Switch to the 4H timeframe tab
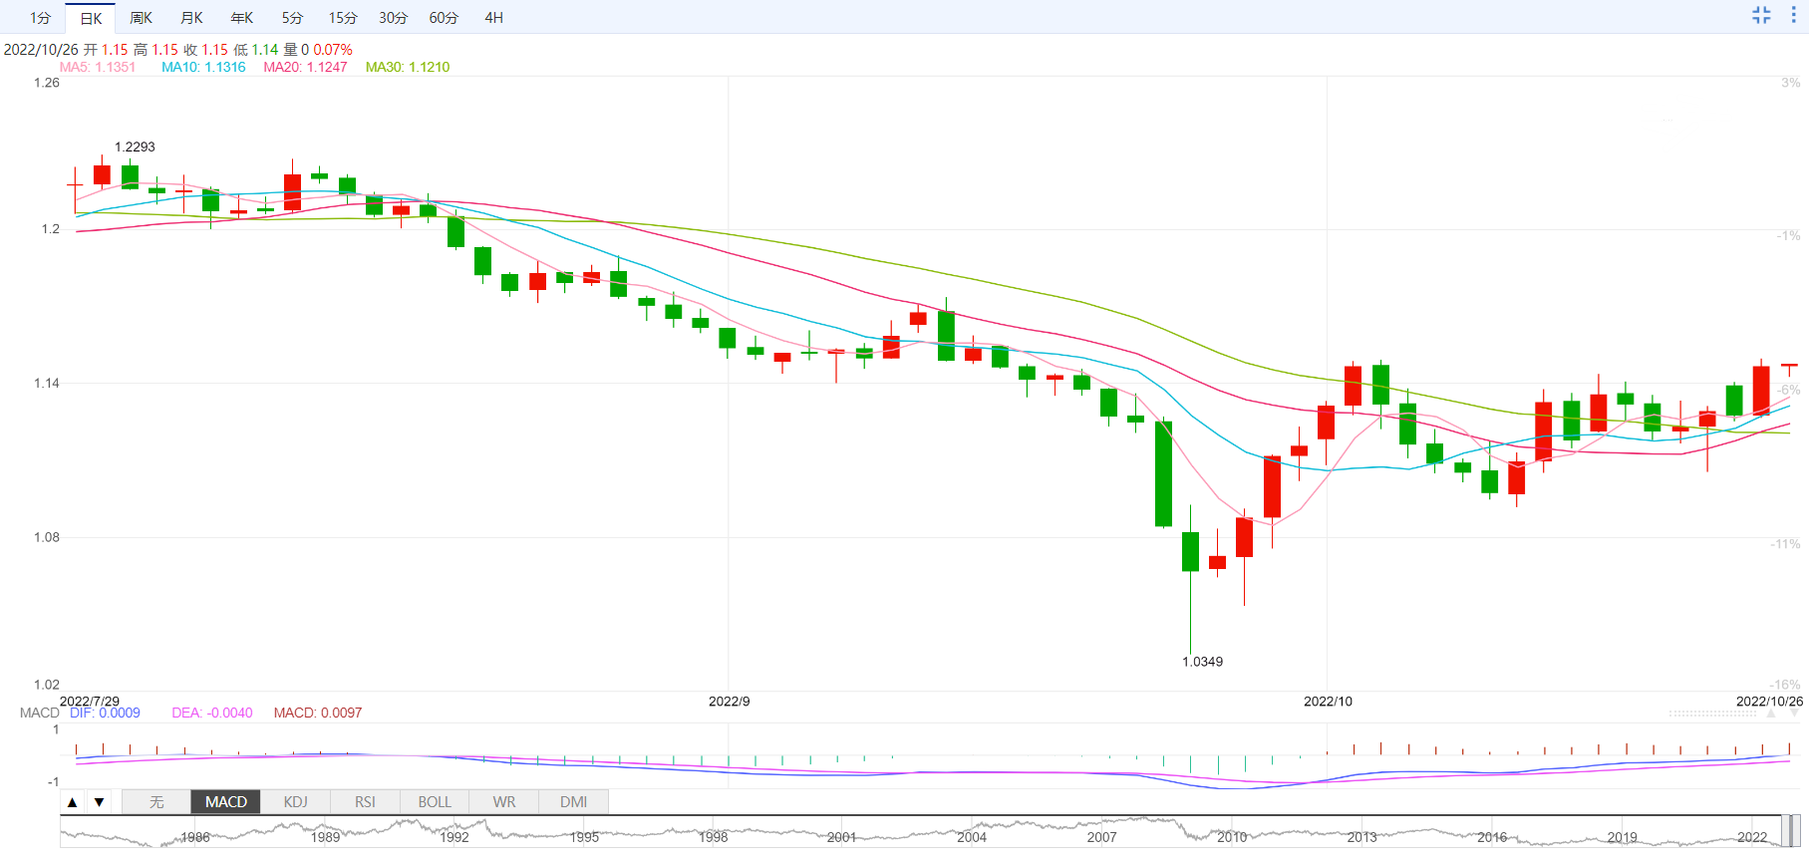 (x=493, y=18)
